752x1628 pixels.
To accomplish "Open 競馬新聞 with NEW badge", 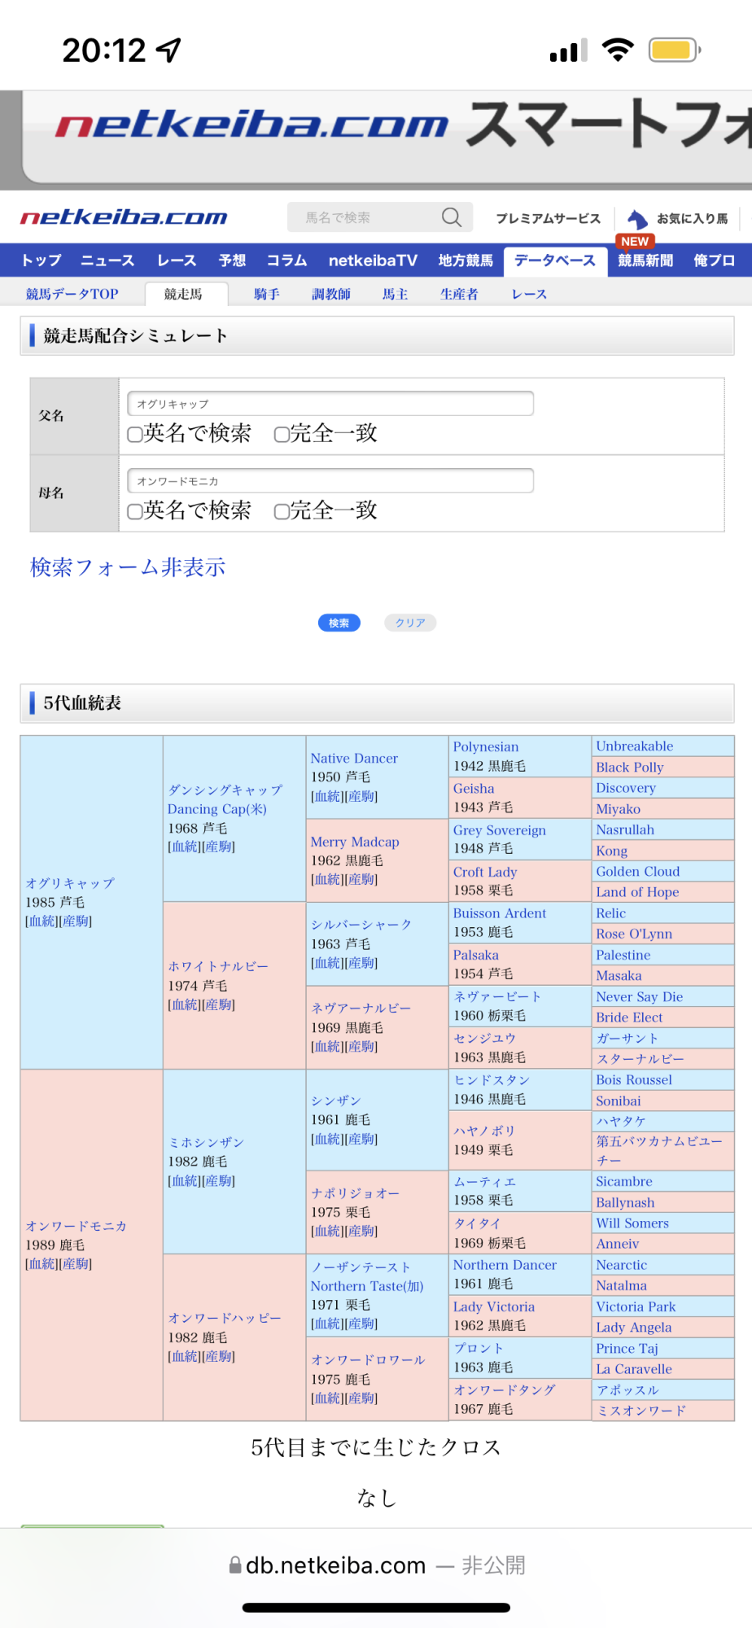I will click(x=645, y=260).
